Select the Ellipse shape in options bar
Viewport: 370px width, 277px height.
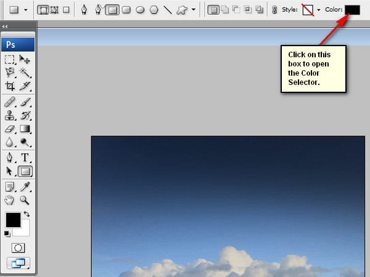(x=140, y=10)
